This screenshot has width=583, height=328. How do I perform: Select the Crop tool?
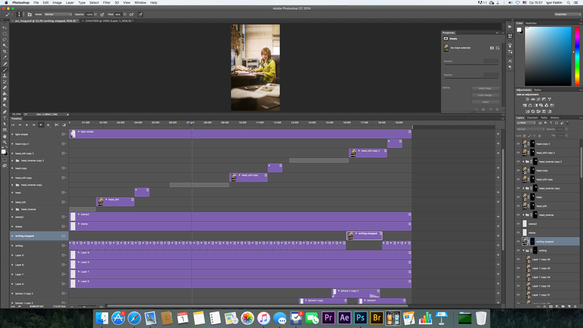pos(5,51)
